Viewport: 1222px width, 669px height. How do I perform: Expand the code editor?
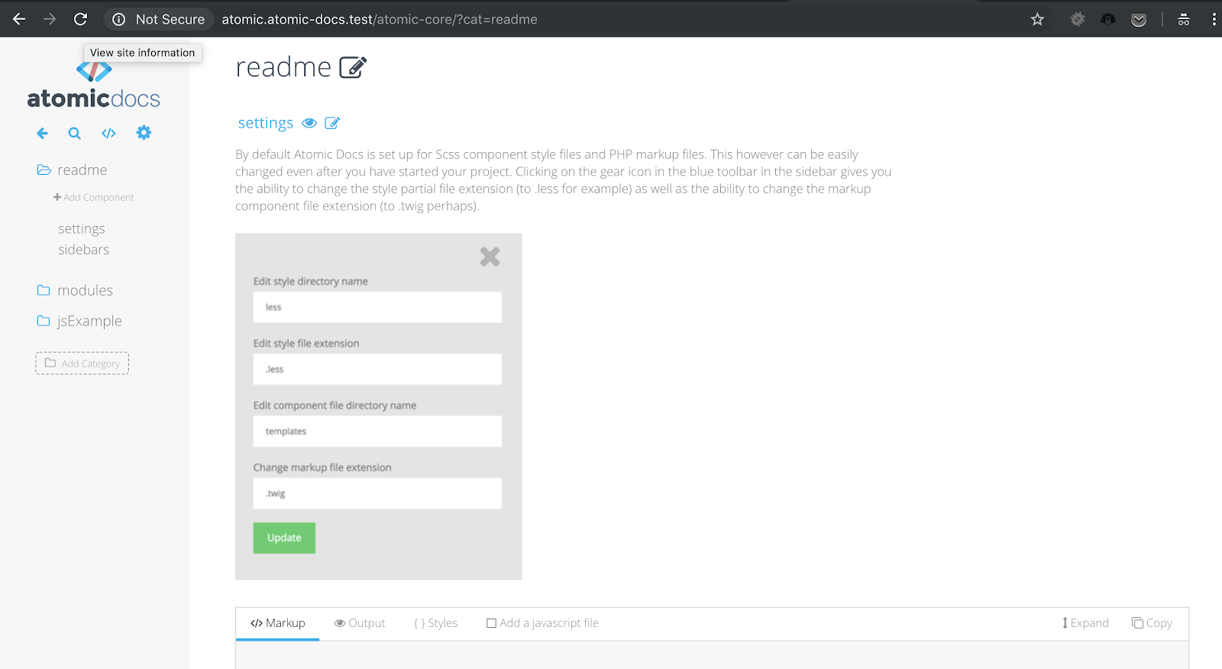(1085, 623)
